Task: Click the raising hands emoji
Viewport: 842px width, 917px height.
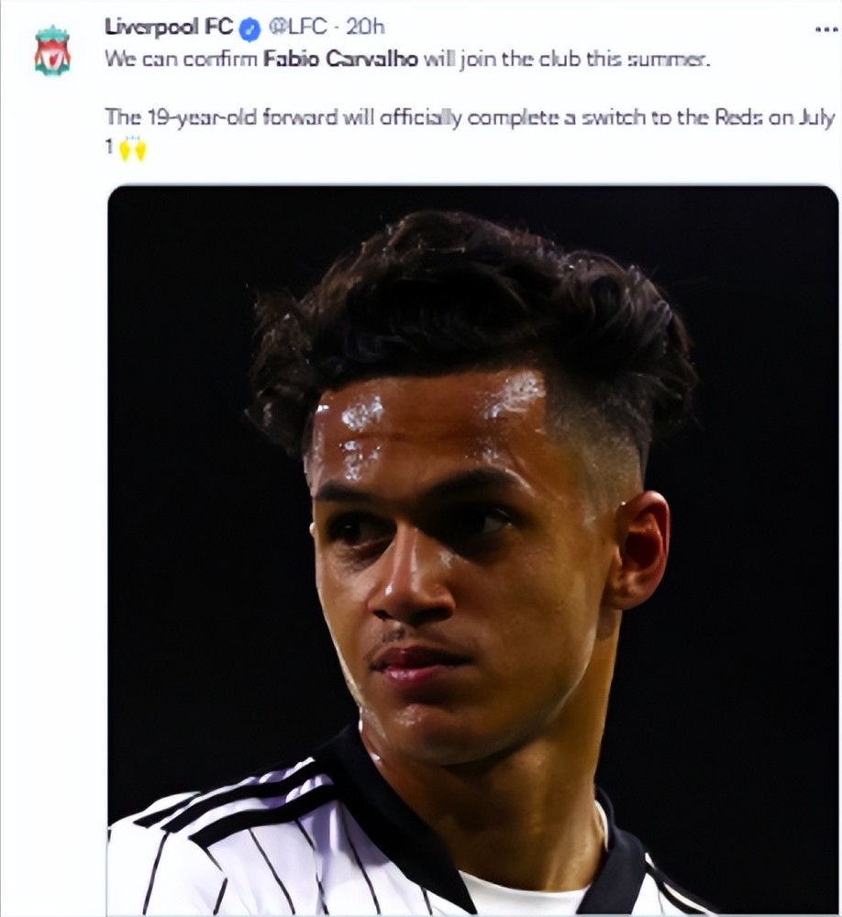Action: tap(134, 147)
